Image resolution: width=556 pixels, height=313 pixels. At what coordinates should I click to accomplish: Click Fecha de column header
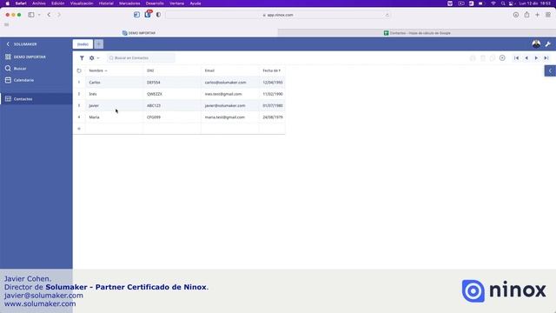[x=272, y=70]
